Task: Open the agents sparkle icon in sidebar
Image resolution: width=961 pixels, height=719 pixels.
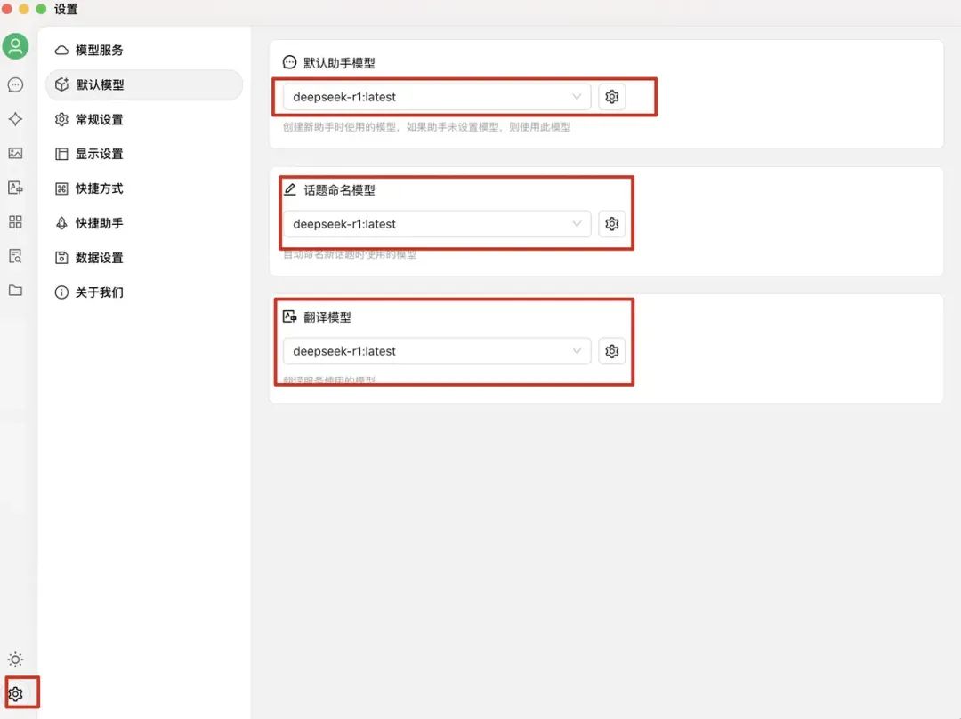Action: 15,119
